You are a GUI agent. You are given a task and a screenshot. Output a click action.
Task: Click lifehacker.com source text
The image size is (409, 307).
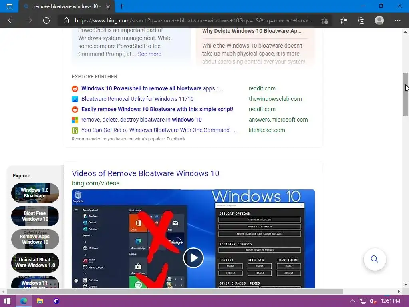click(x=267, y=130)
